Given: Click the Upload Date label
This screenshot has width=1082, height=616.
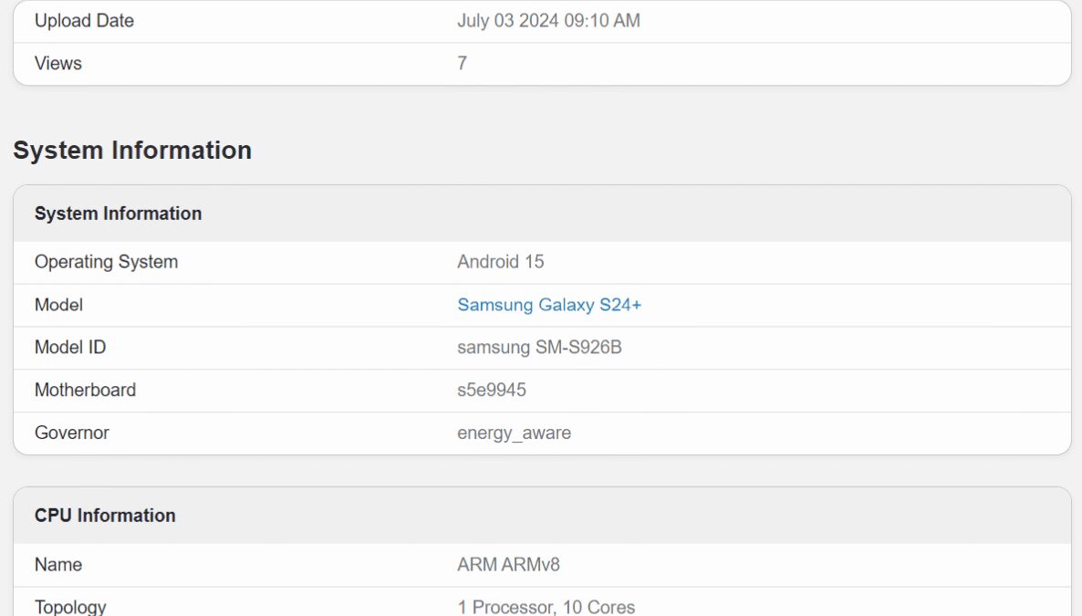Looking at the screenshot, I should pyautogui.click(x=84, y=21).
